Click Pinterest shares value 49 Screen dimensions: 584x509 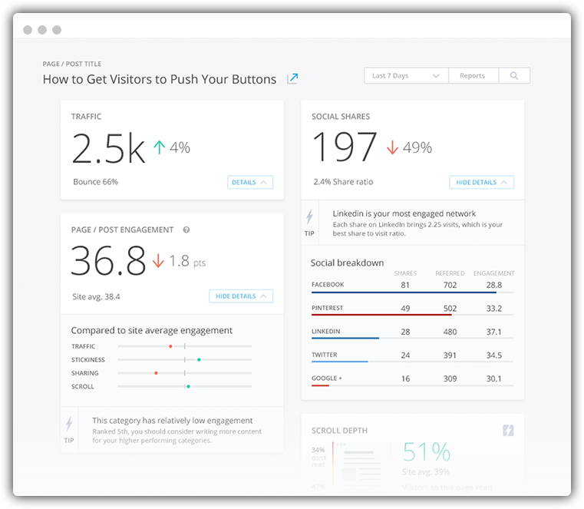[x=405, y=309]
